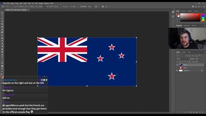Viewport: 206px width, 116px height.
Task: Switch to the Channels tab
Action: pos(184,52)
